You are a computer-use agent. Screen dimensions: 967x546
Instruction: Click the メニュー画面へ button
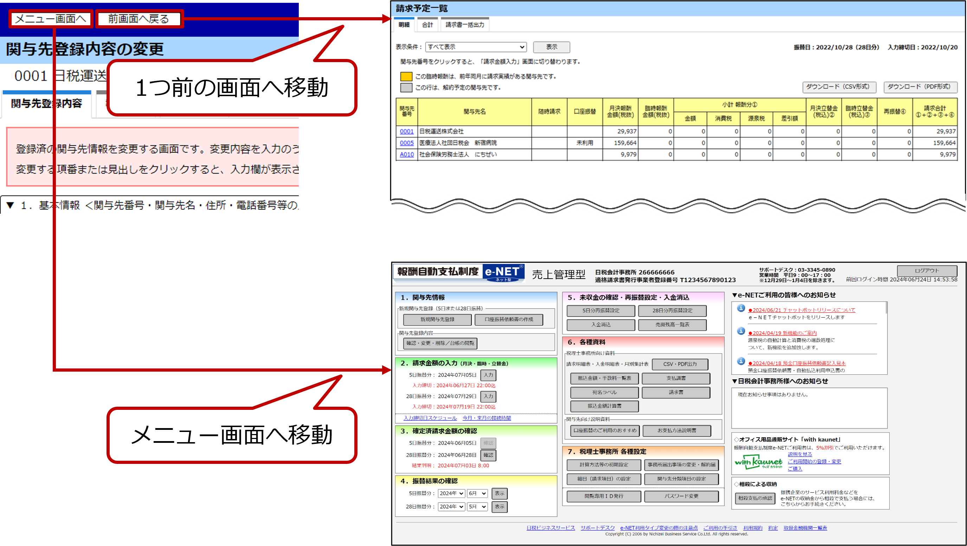pyautogui.click(x=51, y=19)
